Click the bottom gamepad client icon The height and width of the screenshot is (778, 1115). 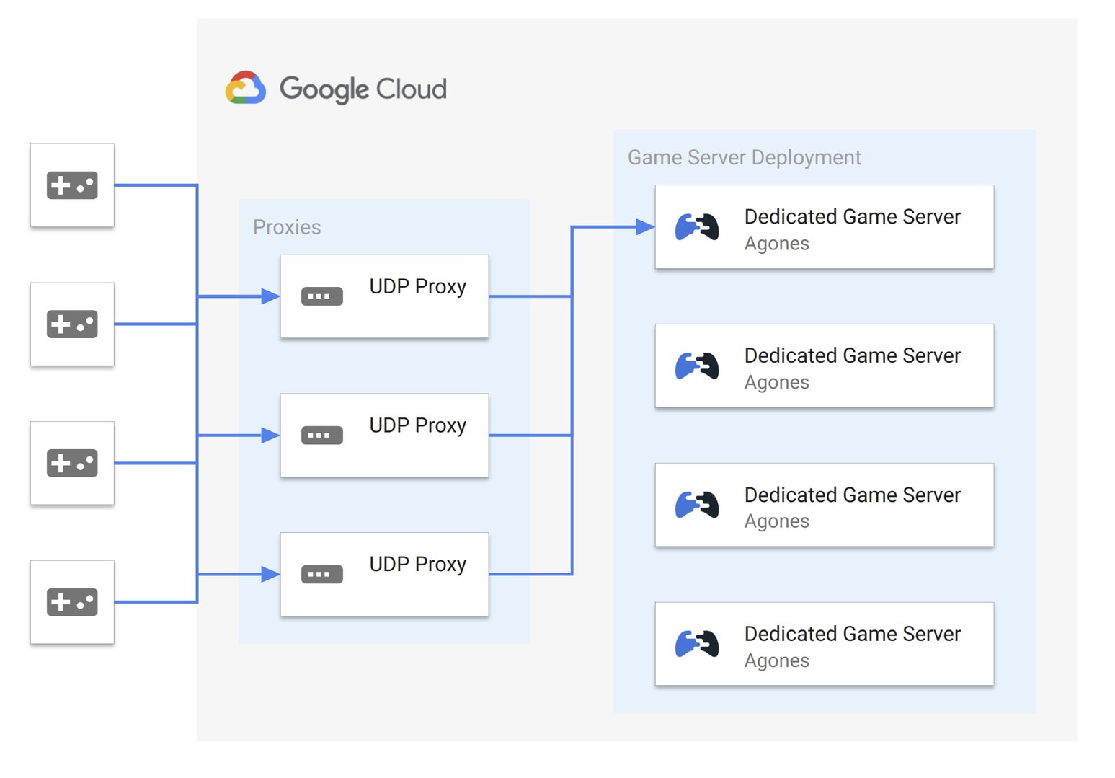(x=71, y=603)
